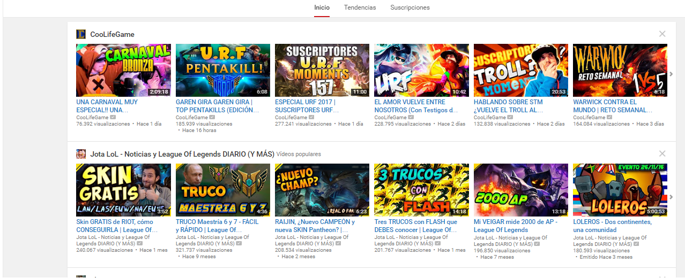Open title UNA CARNAVAL MUY ESPECIAL

pyautogui.click(x=107, y=106)
